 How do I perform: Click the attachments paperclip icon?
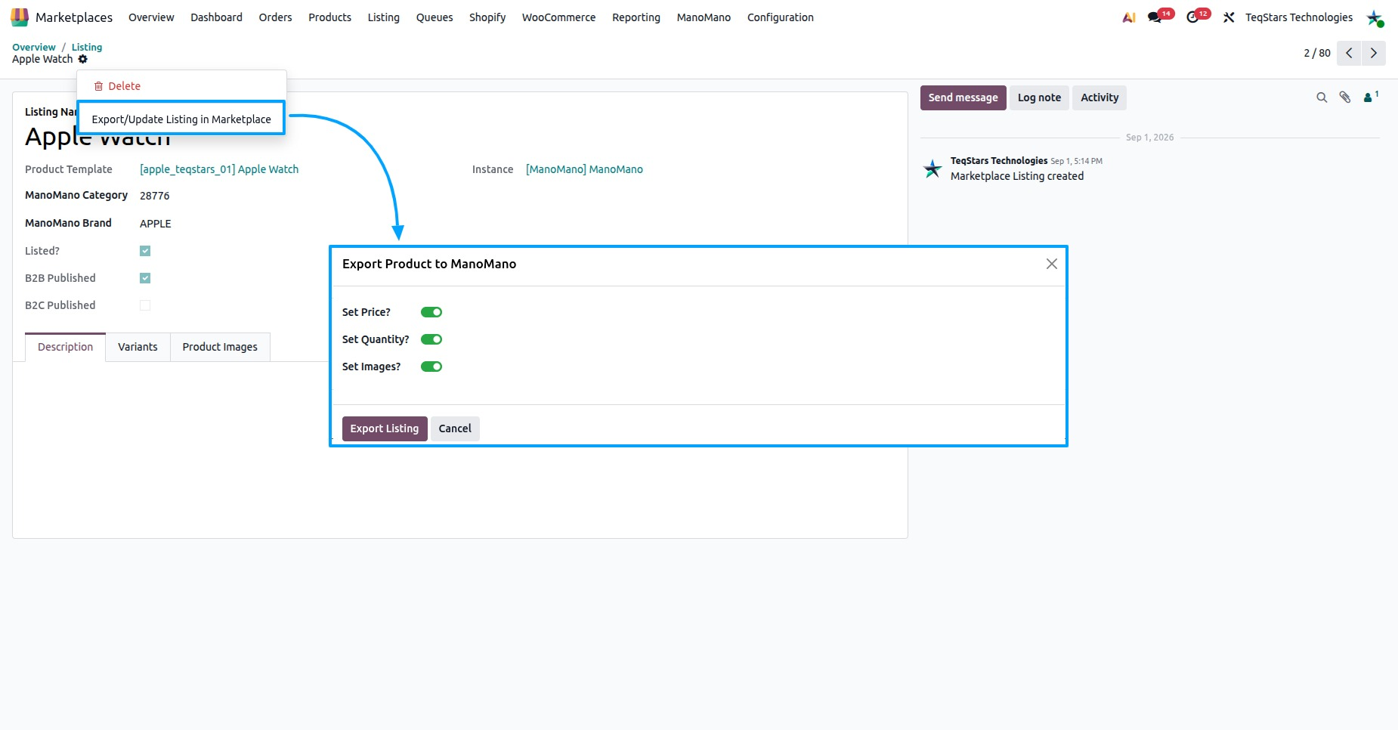(1345, 97)
